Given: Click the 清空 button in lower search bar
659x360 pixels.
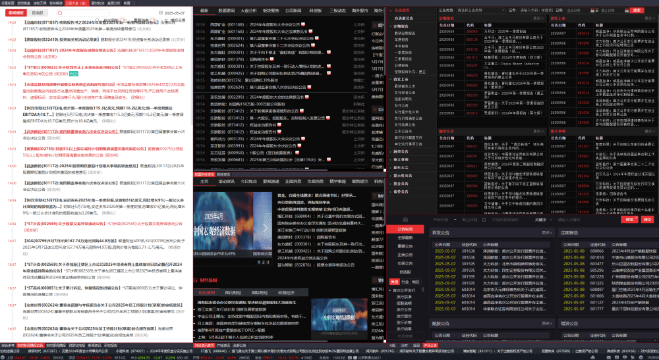Looking at the screenshot, I should pyautogui.click(x=647, y=219).
